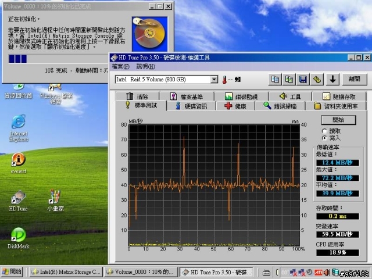The width and height of the screenshot is (372, 279).
Task: Click the round gray tray icon beside ATI
Action: (310, 272)
